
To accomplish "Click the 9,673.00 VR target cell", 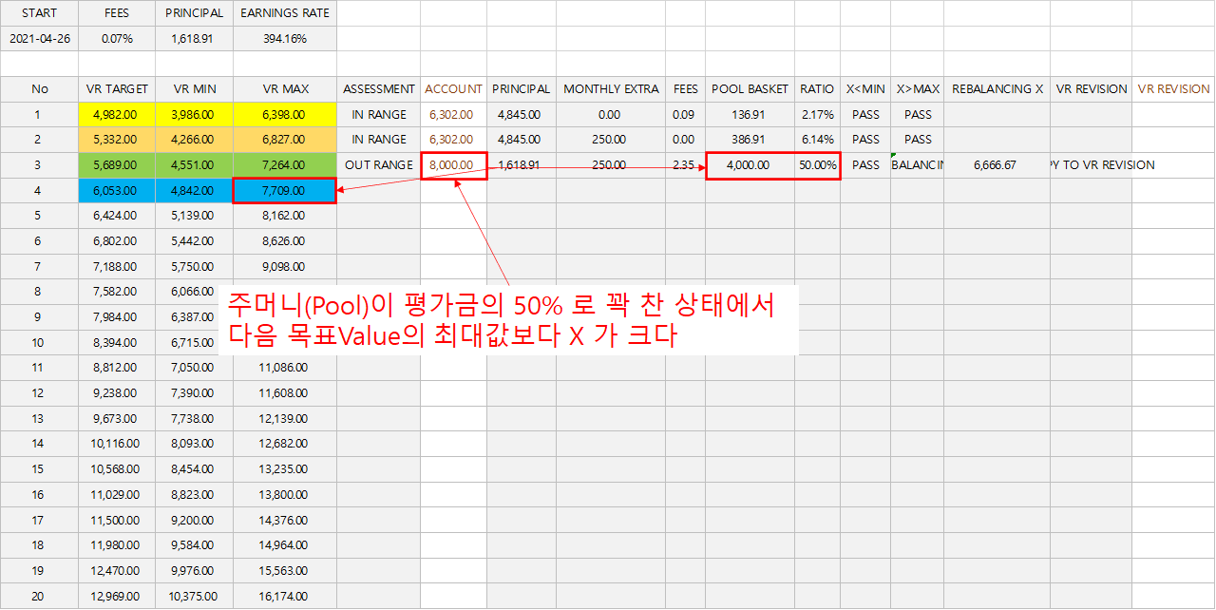I will (117, 419).
